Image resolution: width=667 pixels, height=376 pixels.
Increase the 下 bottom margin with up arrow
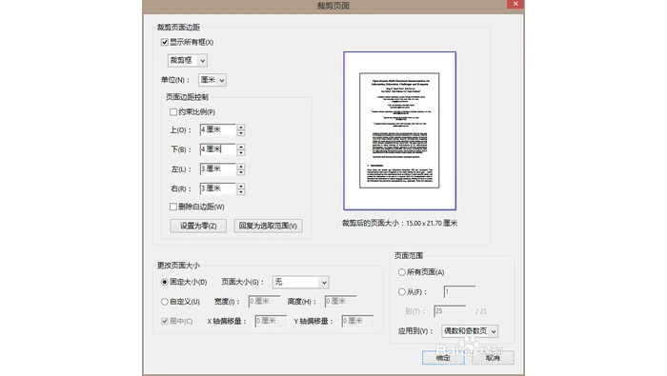tap(241, 147)
